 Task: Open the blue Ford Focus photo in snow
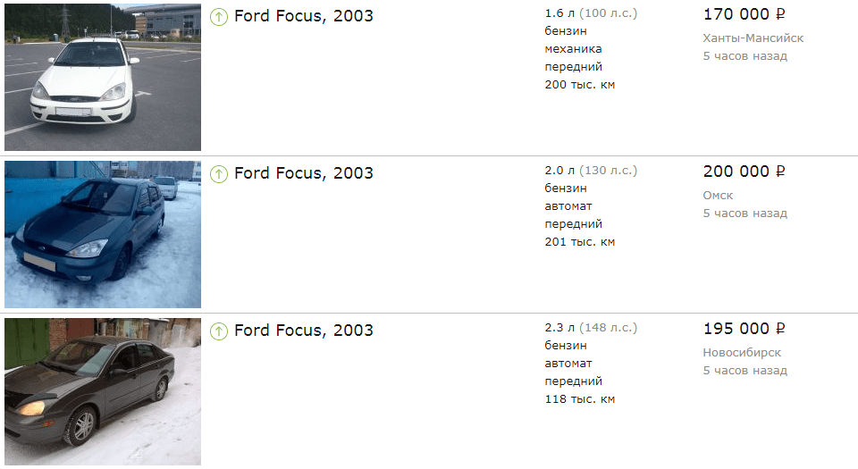(103, 234)
